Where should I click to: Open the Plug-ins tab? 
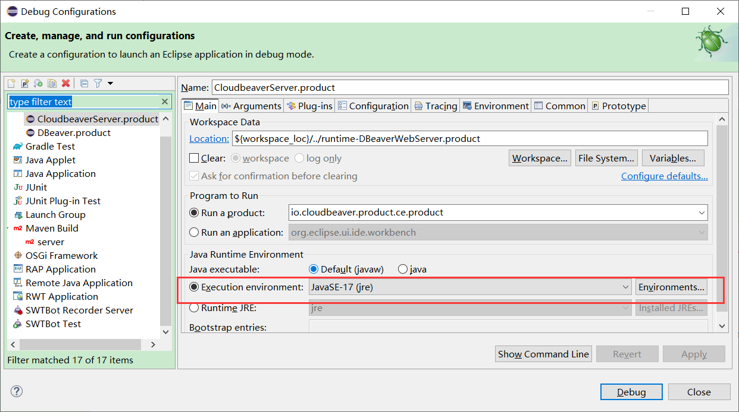click(x=310, y=106)
